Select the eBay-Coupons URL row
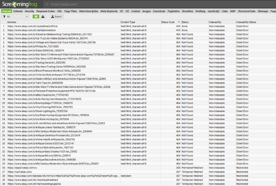Screen dimensions: 276x186 coord(38,95)
